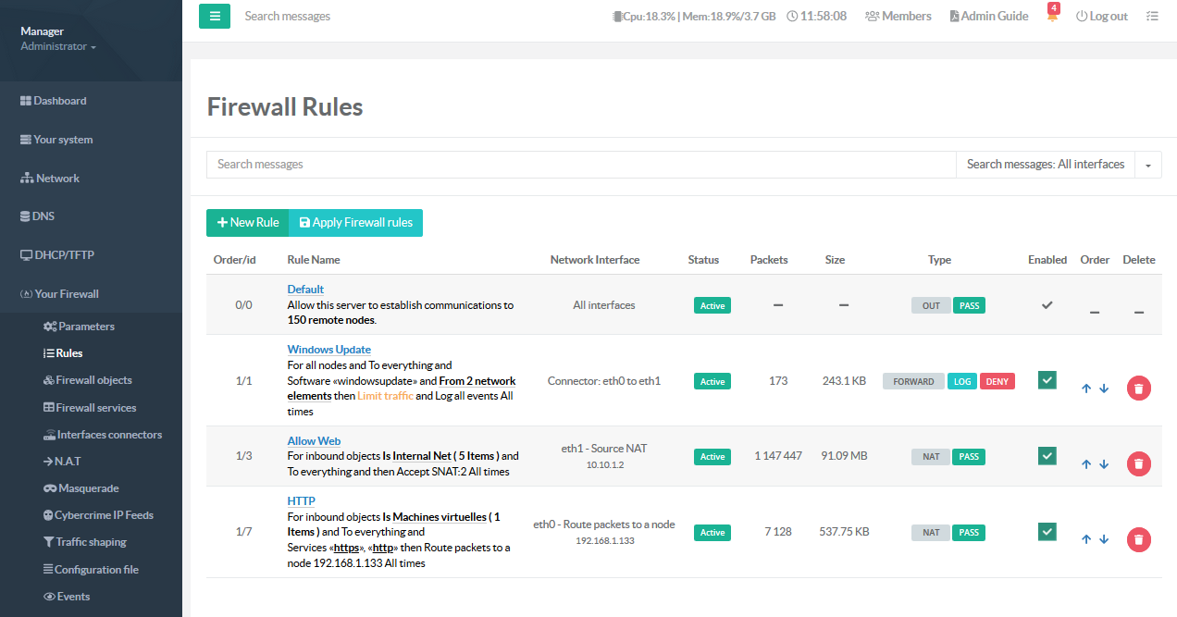Toggle the HTTP rule enabled checkbox

1047,532
